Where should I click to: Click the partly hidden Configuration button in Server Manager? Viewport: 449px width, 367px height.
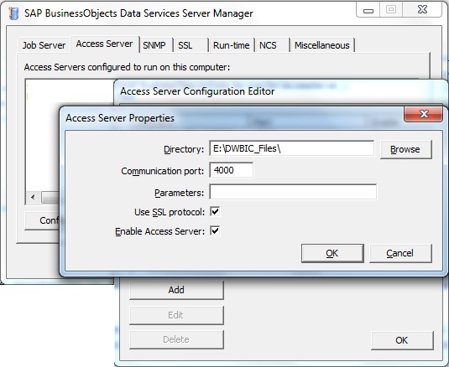42,220
